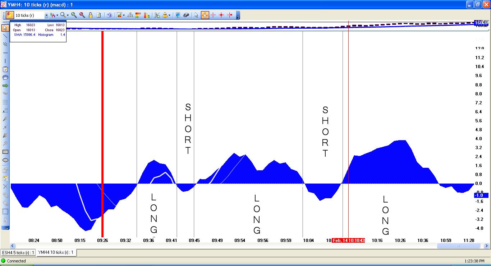
Task: Click the zoom in magnifier icon
Action: [74, 15]
